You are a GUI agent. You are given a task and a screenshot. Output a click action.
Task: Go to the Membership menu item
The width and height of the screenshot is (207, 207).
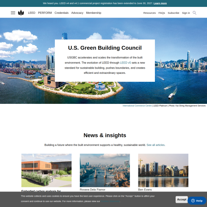pyautogui.click(x=93, y=13)
